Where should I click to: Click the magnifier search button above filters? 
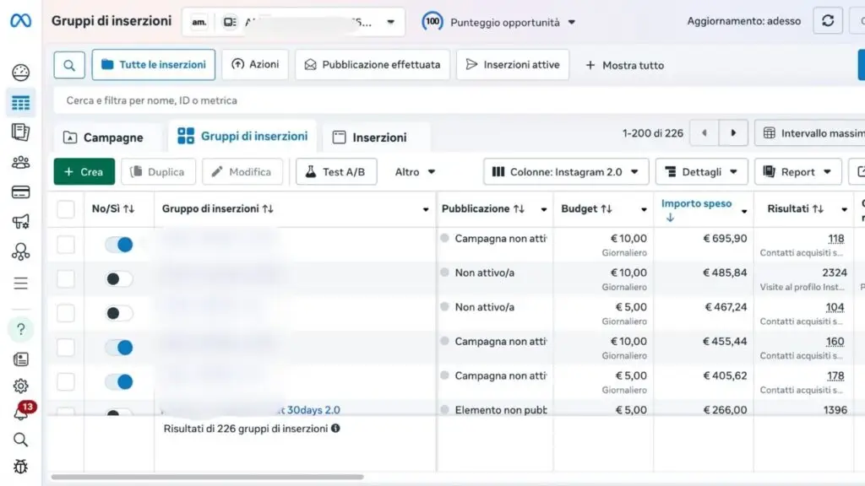(69, 65)
